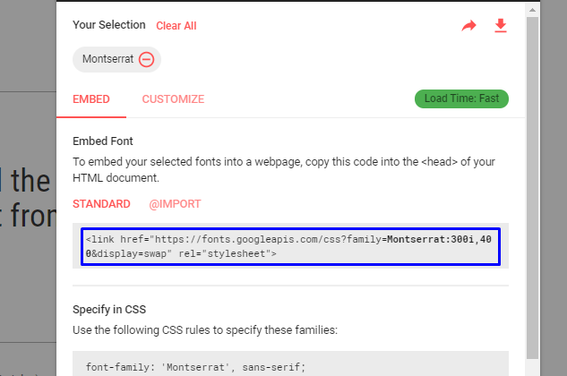
Task: Click the scrollbar up arrow
Action: (532, 10)
